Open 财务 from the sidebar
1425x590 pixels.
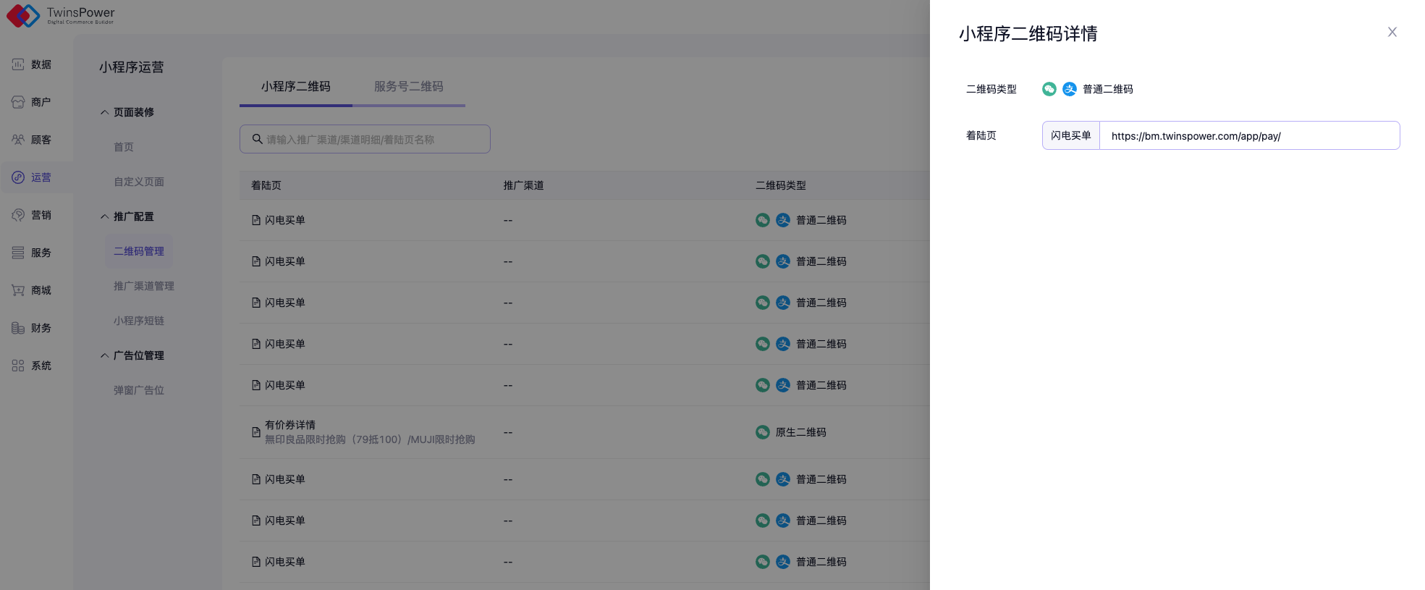point(33,328)
